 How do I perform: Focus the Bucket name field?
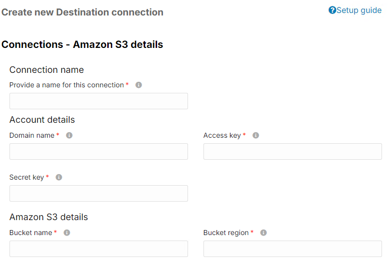click(x=99, y=249)
